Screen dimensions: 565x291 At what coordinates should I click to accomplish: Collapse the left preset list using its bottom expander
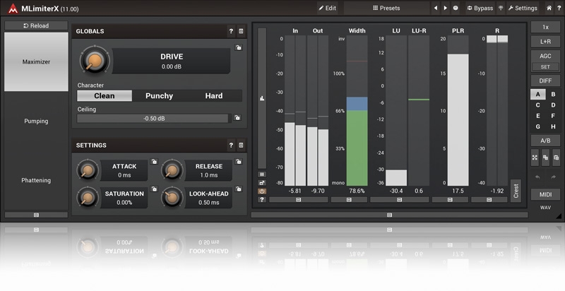(36, 214)
